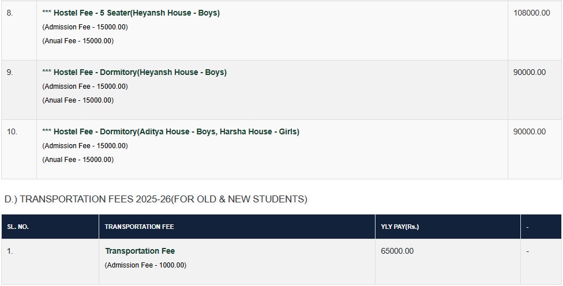Click serial number 8 in hostel table

9,13
